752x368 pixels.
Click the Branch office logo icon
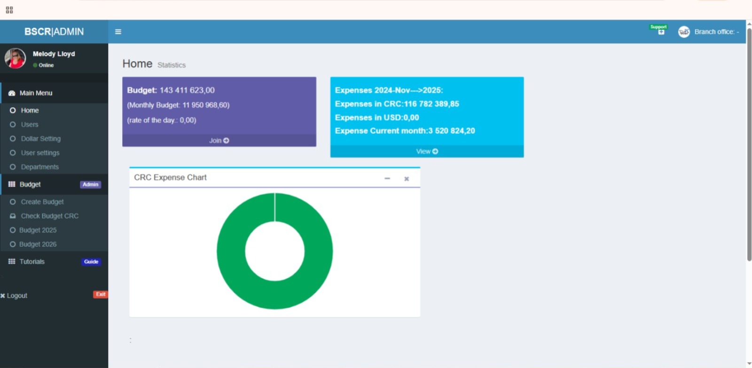pos(683,32)
